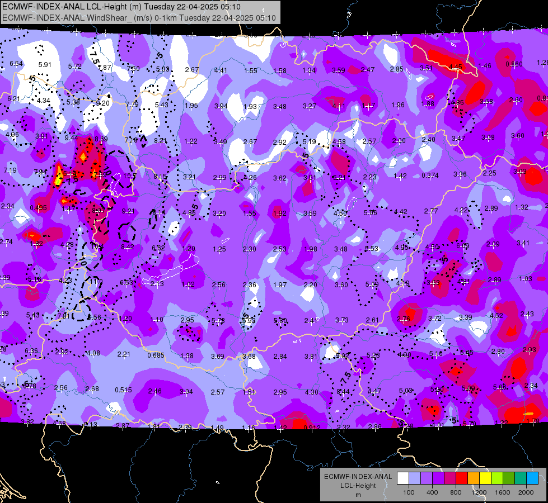Click the orange legend swatch
548x503 pixels.
(474, 478)
